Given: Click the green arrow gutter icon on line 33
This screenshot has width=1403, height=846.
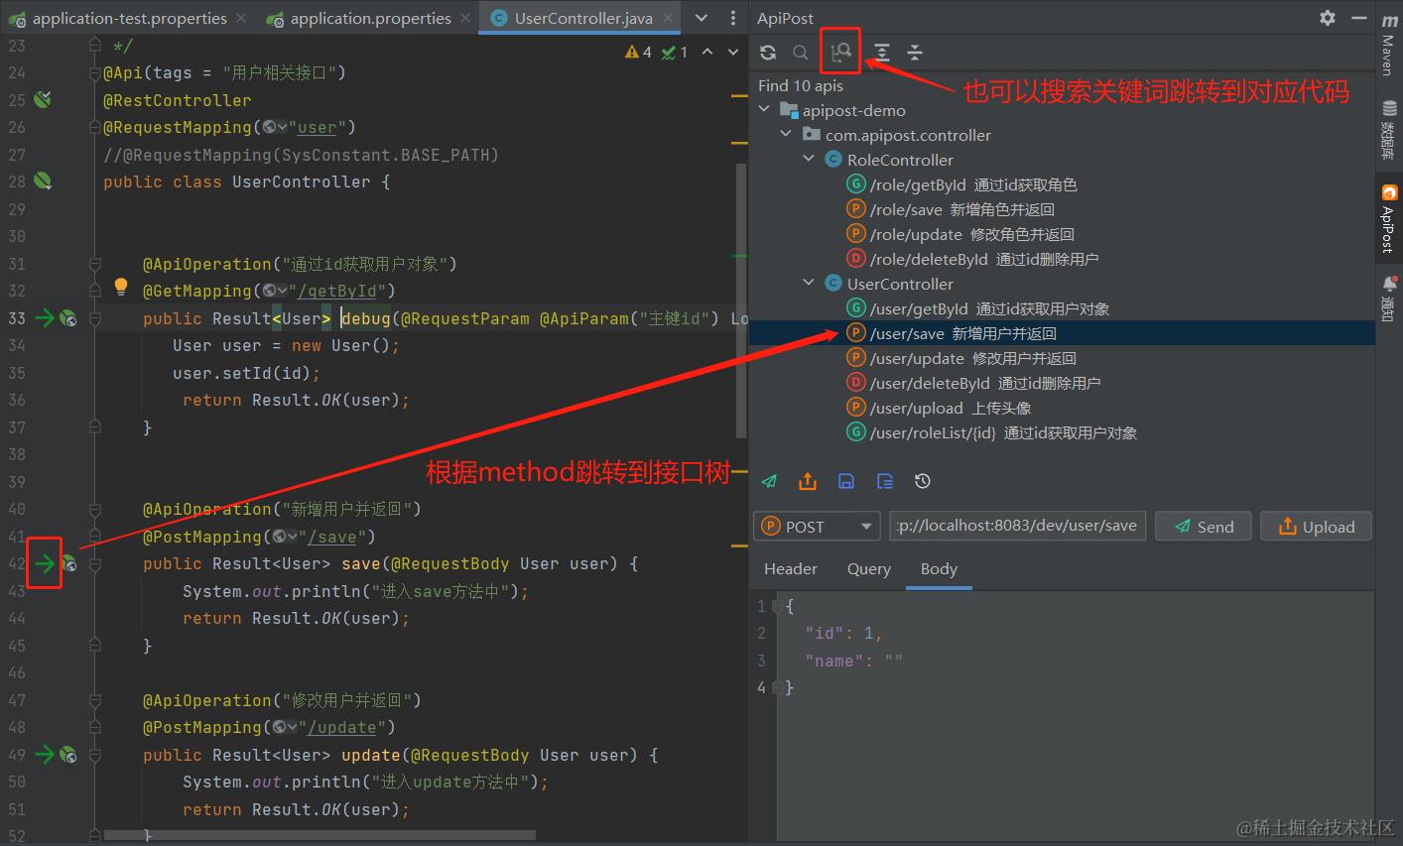Looking at the screenshot, I should pos(45,318).
